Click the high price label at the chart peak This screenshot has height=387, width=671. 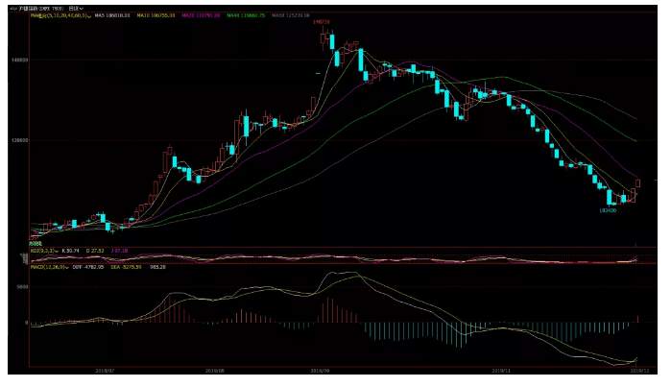(x=322, y=21)
